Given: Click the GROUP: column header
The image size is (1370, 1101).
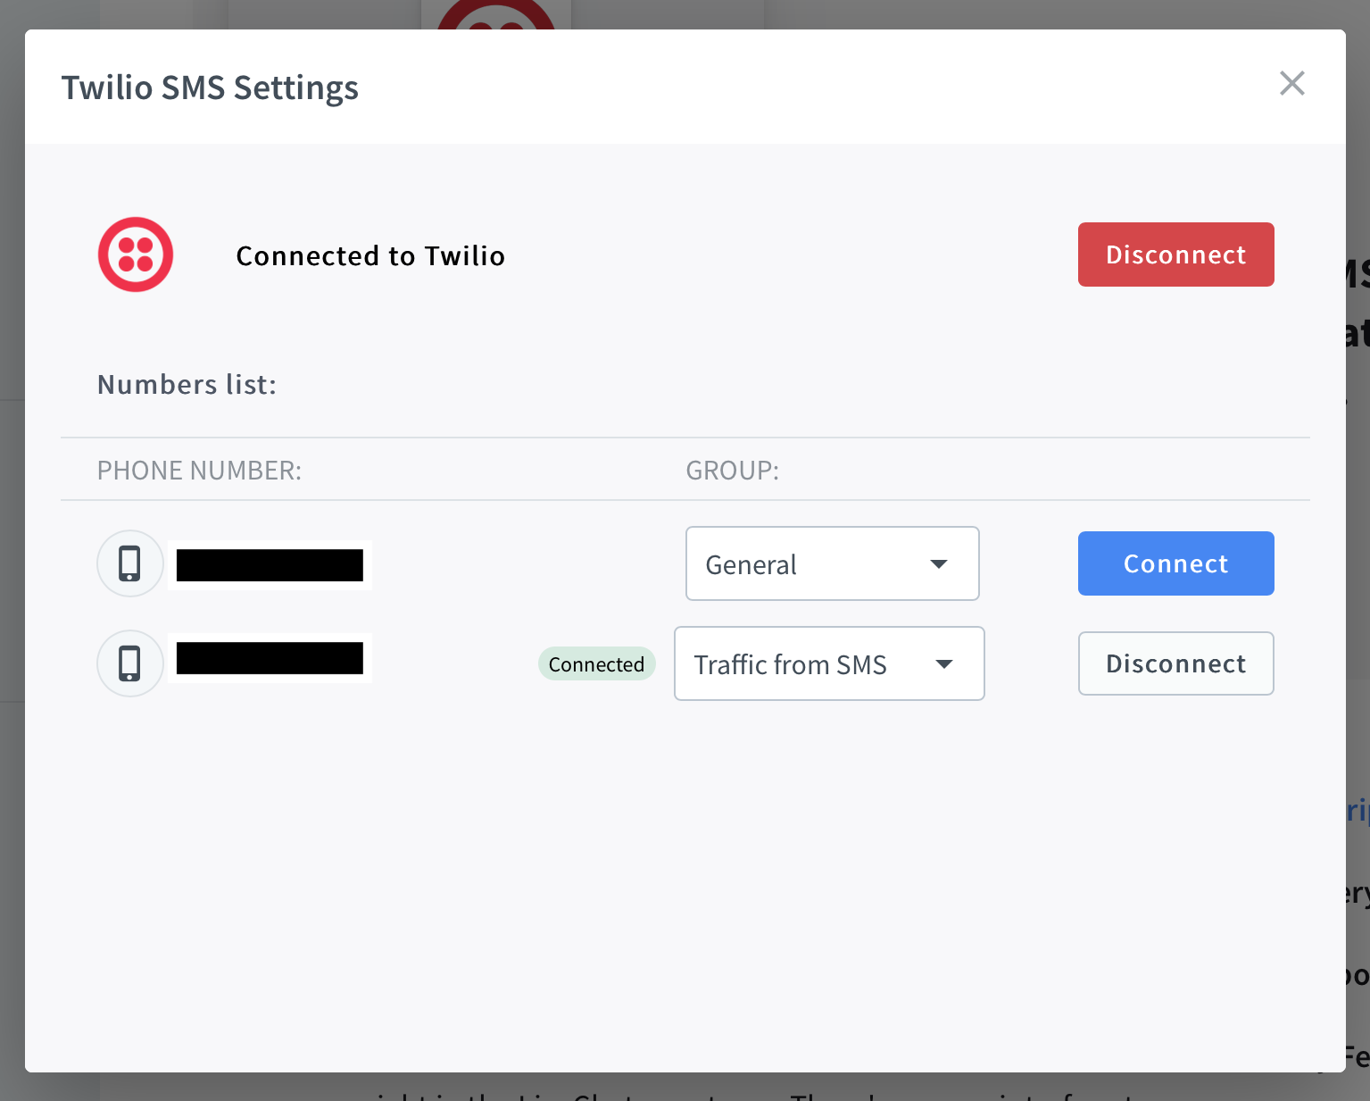Looking at the screenshot, I should point(732,471).
